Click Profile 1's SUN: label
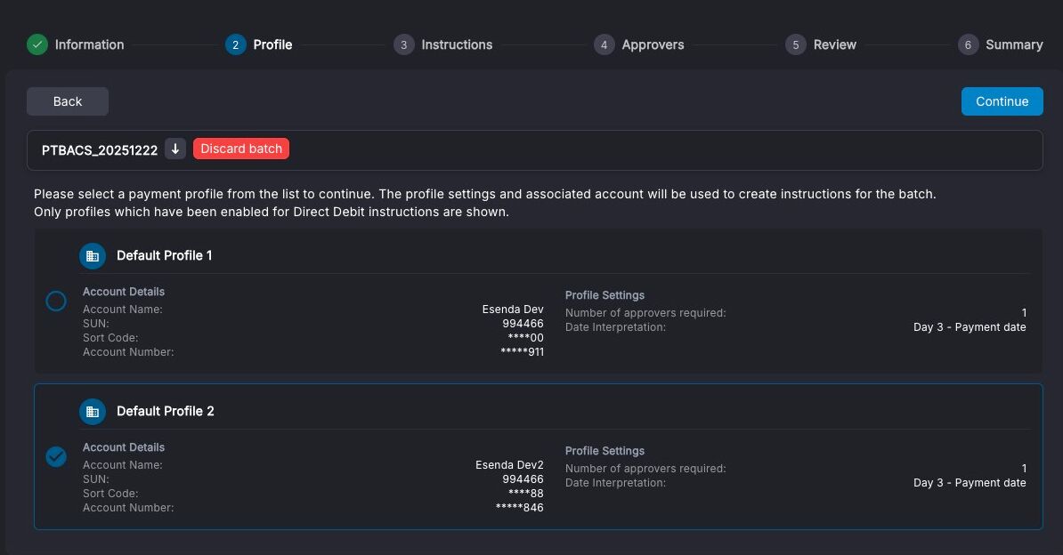1063x555 pixels. [95, 323]
